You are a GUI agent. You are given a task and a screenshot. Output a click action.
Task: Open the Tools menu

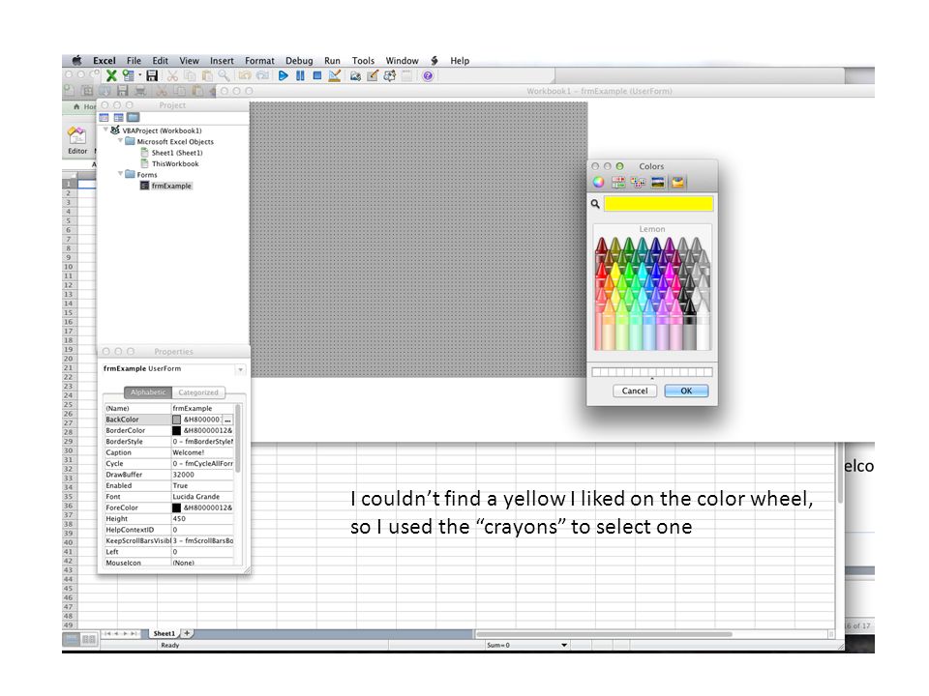pyautogui.click(x=363, y=60)
